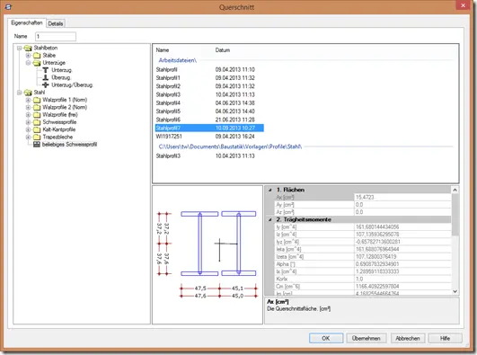Viewport: 477px width, 355px height.
Task: Select the Korix property row
Action: tap(363, 280)
